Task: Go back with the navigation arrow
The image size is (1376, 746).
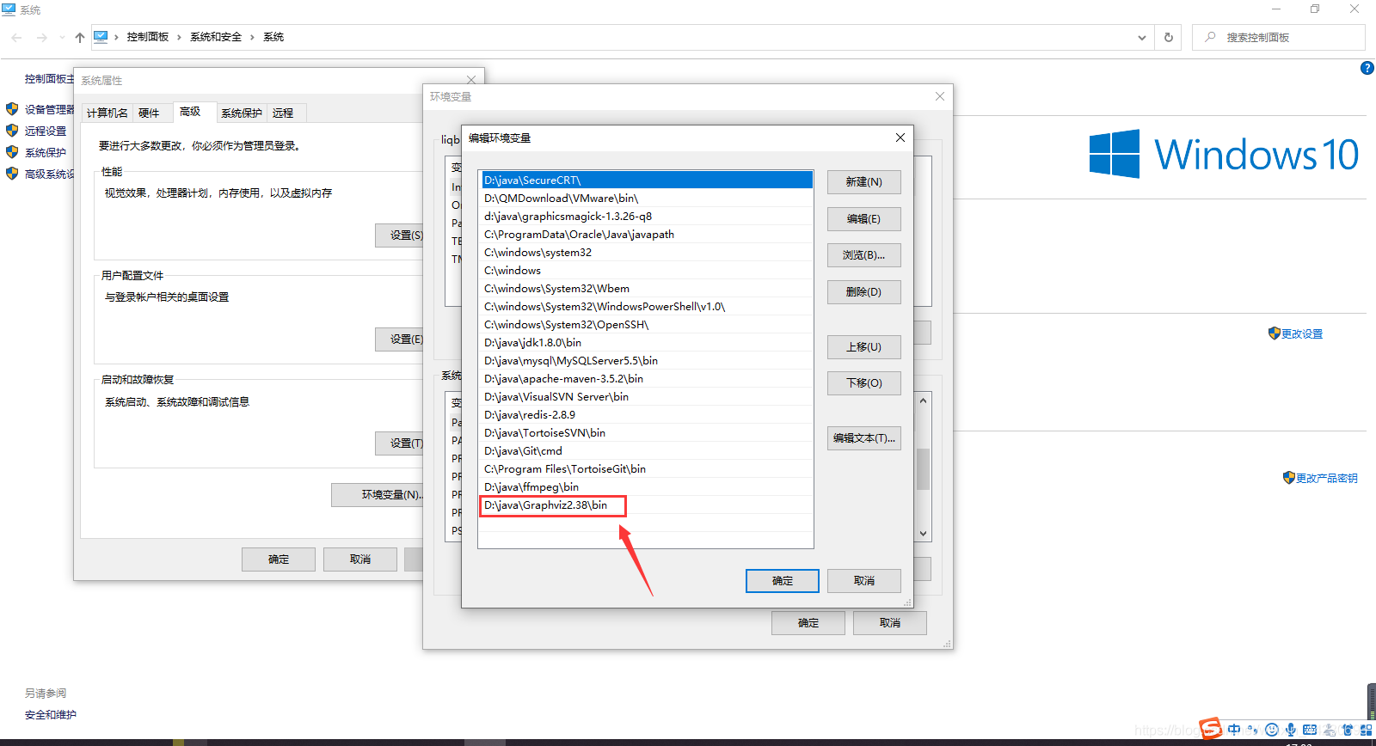Action: (16, 38)
